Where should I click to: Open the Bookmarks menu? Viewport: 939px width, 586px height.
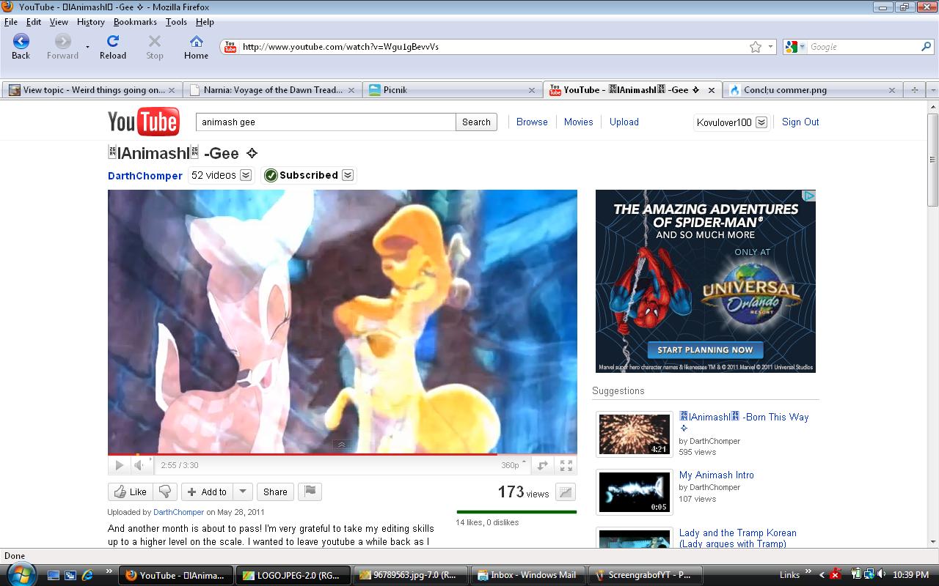point(135,22)
